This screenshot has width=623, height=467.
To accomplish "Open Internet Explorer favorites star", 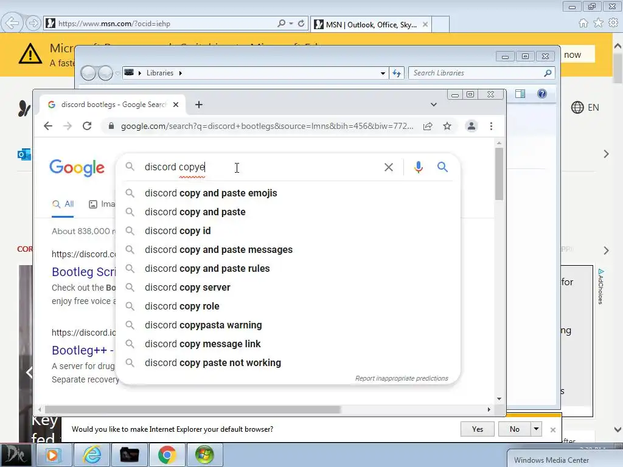I will point(599,23).
